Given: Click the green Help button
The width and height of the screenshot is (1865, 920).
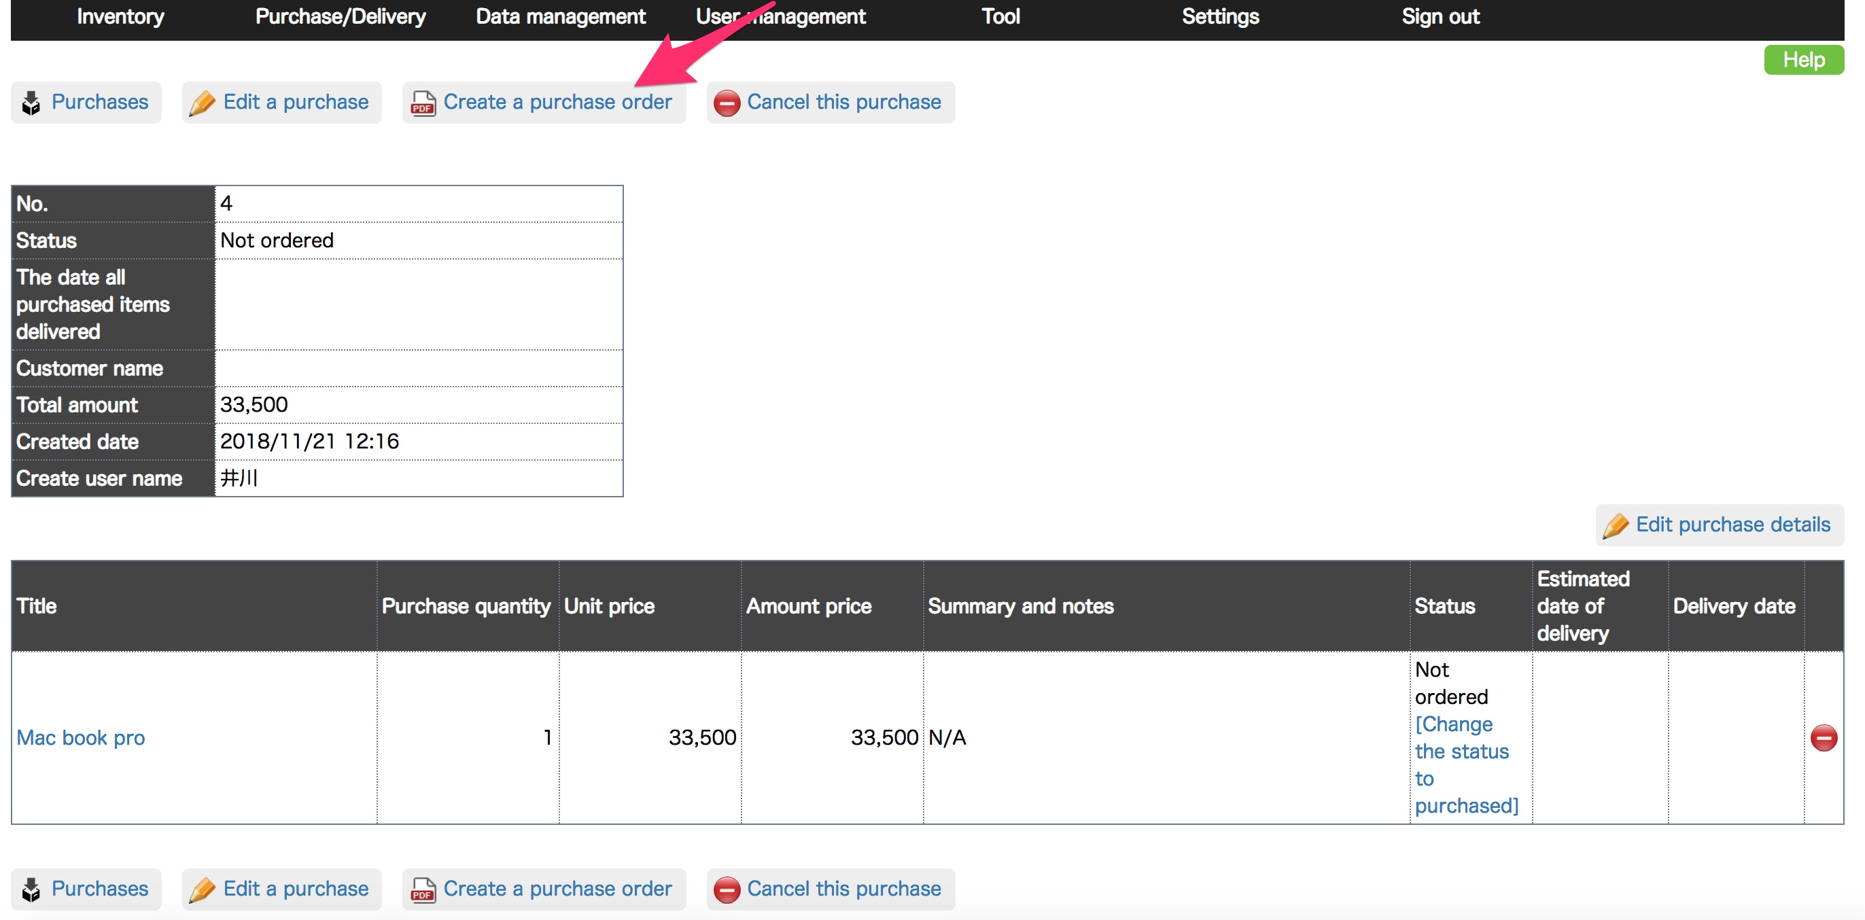Looking at the screenshot, I should pyautogui.click(x=1803, y=59).
